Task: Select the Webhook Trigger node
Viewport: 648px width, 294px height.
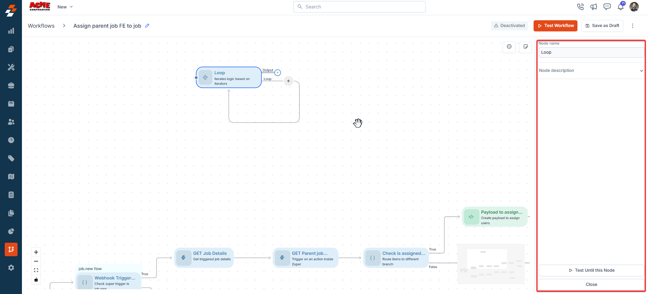Action: click(x=108, y=281)
